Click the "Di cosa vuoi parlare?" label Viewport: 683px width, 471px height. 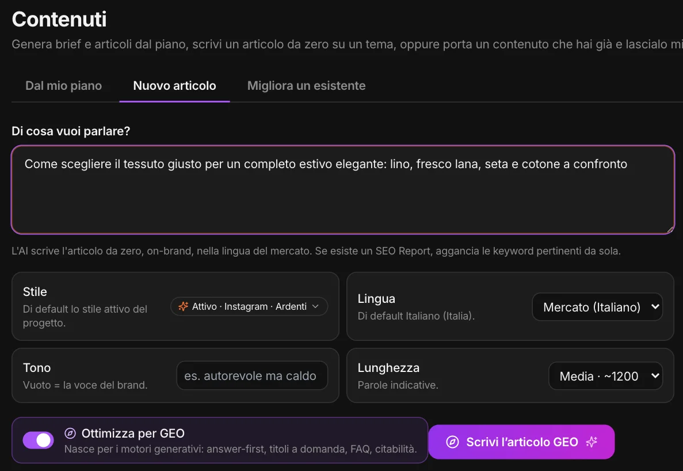coord(71,131)
